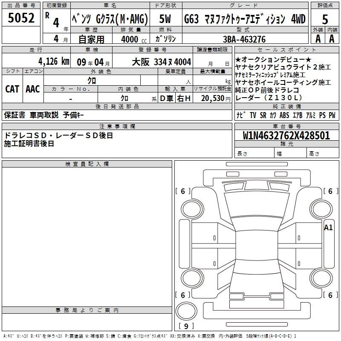
Task: Click the model code 3BA-463276
Action: pos(244,39)
